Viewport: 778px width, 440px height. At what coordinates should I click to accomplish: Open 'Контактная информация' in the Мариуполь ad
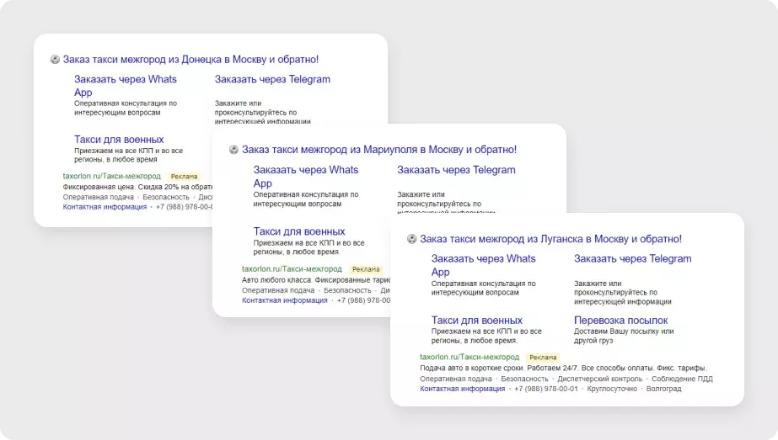click(x=285, y=300)
